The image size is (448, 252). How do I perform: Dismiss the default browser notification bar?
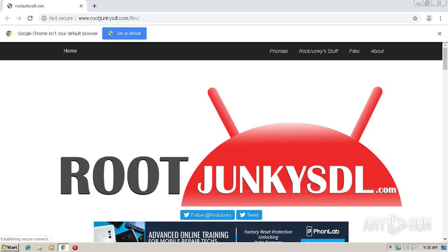pyautogui.click(x=440, y=34)
